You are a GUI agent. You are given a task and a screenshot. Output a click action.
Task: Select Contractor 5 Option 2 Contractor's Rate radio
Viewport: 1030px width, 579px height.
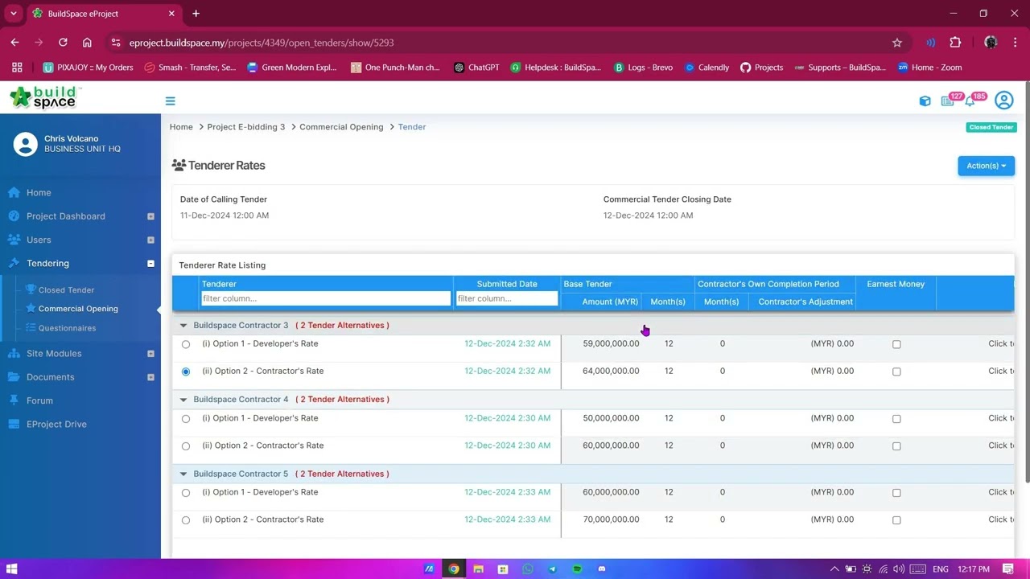coord(186,520)
